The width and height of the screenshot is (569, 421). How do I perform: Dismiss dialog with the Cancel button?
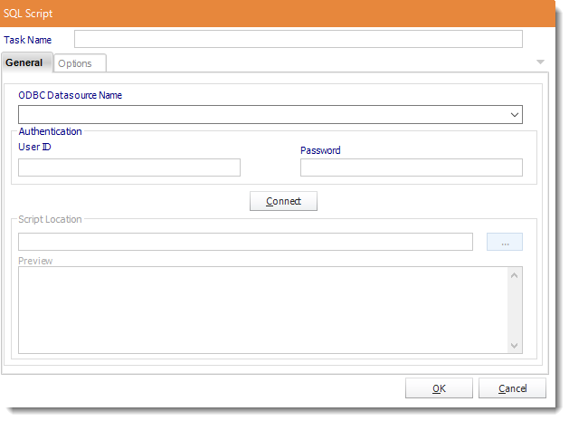(512, 388)
